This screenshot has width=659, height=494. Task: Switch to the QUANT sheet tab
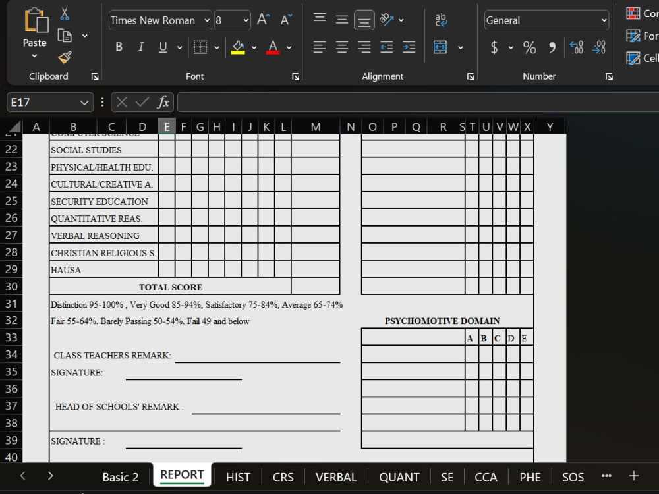(399, 477)
